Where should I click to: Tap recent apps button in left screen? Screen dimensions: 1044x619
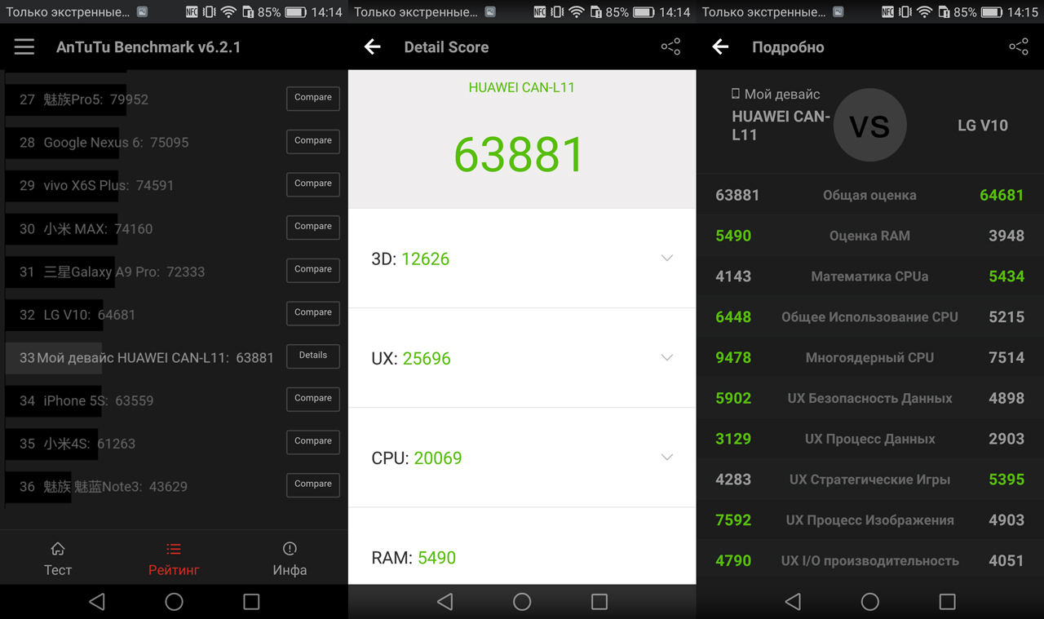(x=251, y=602)
